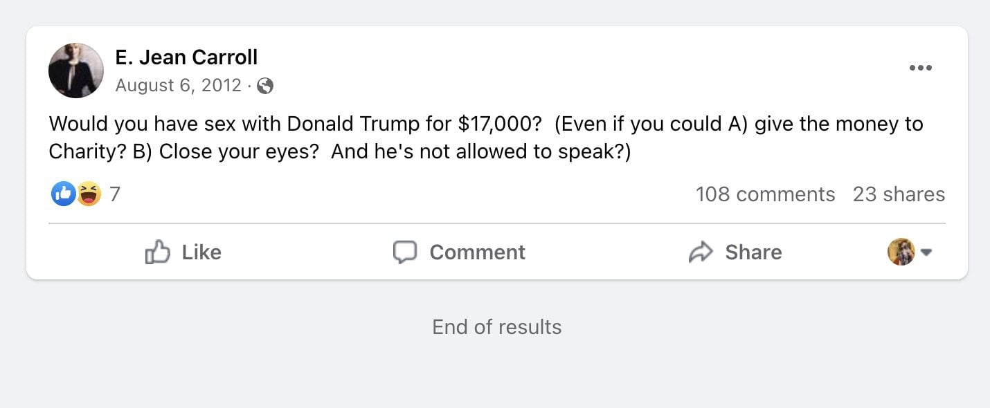
Task: Click the globe Public audience icon
Action: 265,86
